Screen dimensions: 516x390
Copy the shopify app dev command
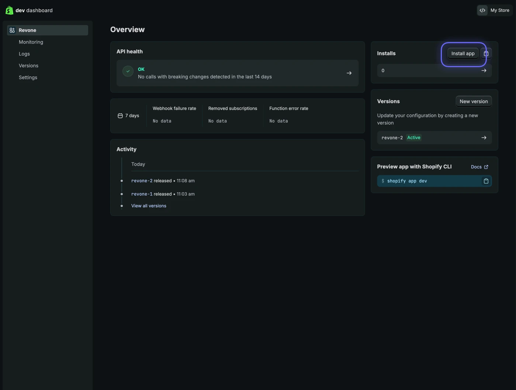tap(486, 181)
